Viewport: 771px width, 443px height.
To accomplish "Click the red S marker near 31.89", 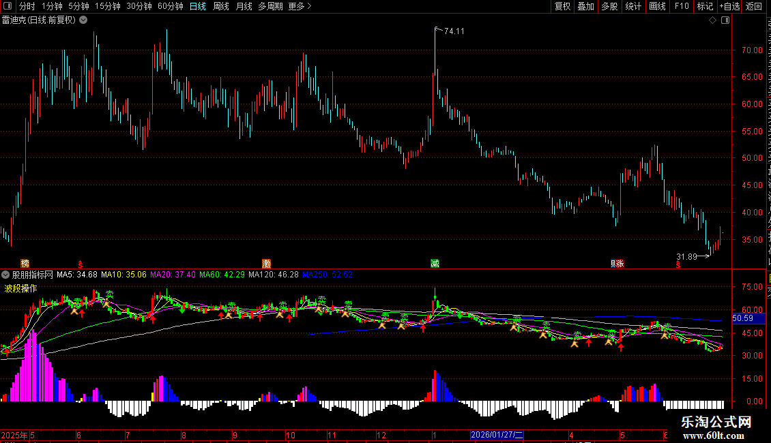I will [x=678, y=264].
